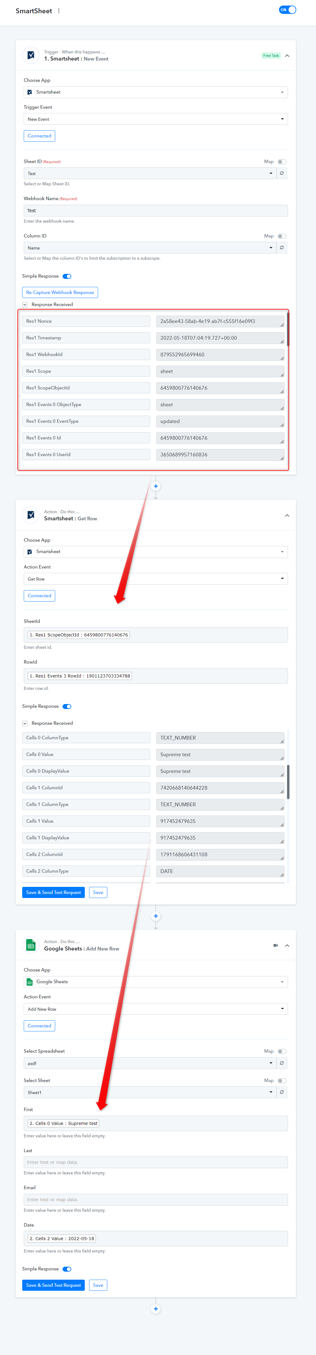Screen dimensions: 316x1355
Task: Click the Free Task badge
Action: click(271, 56)
